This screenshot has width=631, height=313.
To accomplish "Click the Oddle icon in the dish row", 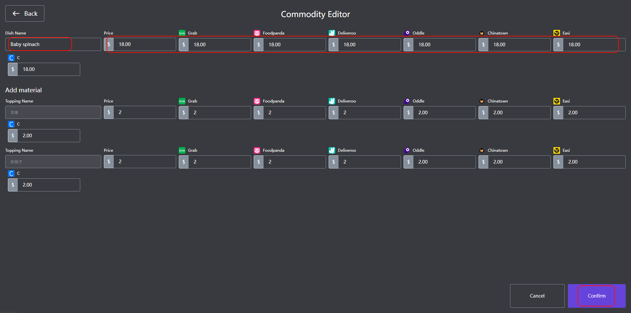I will 407,33.
